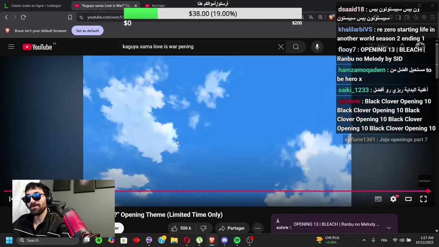The width and height of the screenshot is (439, 247).
Task: Open Task View on taskbar
Action: click(x=86, y=240)
